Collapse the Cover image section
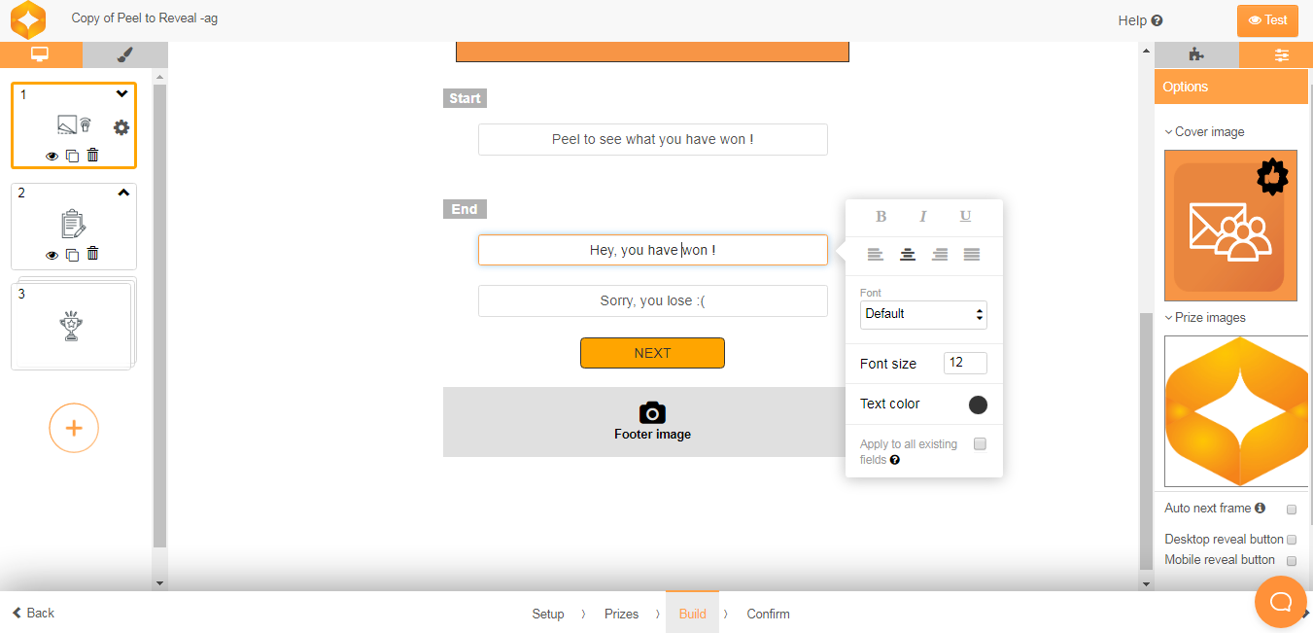 [1205, 132]
